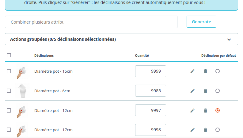Check the Diamètre pot - 15cm row checkbox
Viewport: 243px width, 138px height.
coord(9,71)
